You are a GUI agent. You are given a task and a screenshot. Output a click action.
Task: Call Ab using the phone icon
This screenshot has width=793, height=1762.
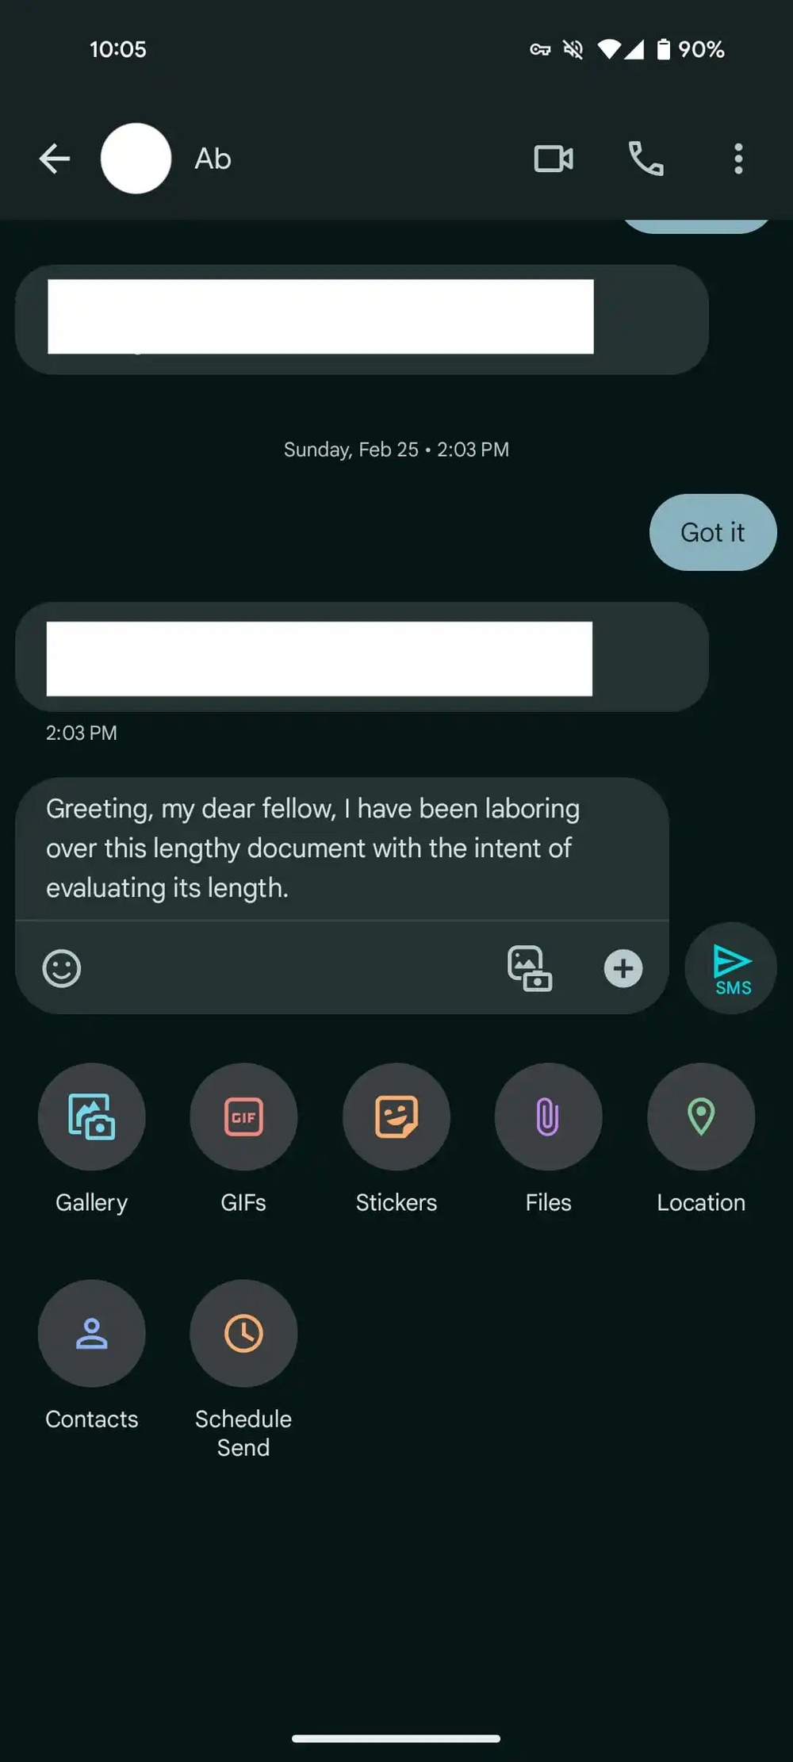tap(646, 159)
